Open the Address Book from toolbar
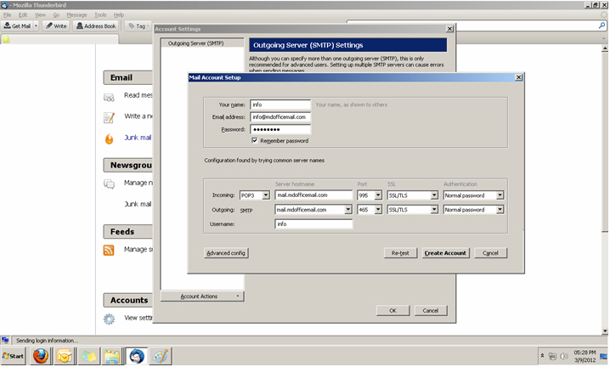The height and width of the screenshot is (367, 610). coord(97,26)
